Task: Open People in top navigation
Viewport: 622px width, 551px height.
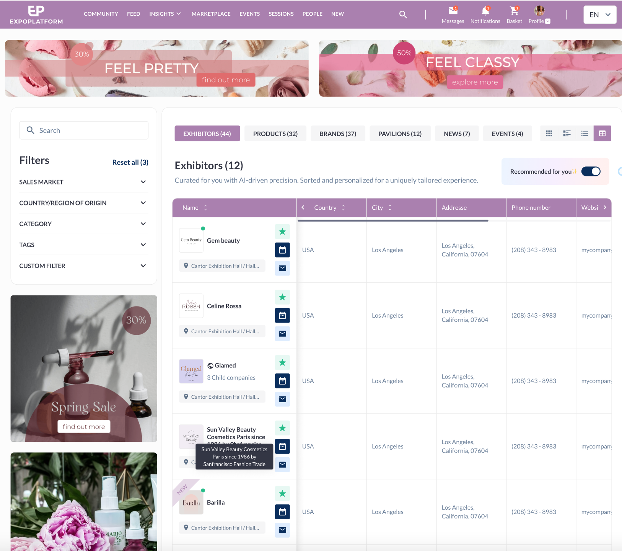Action: (x=313, y=14)
